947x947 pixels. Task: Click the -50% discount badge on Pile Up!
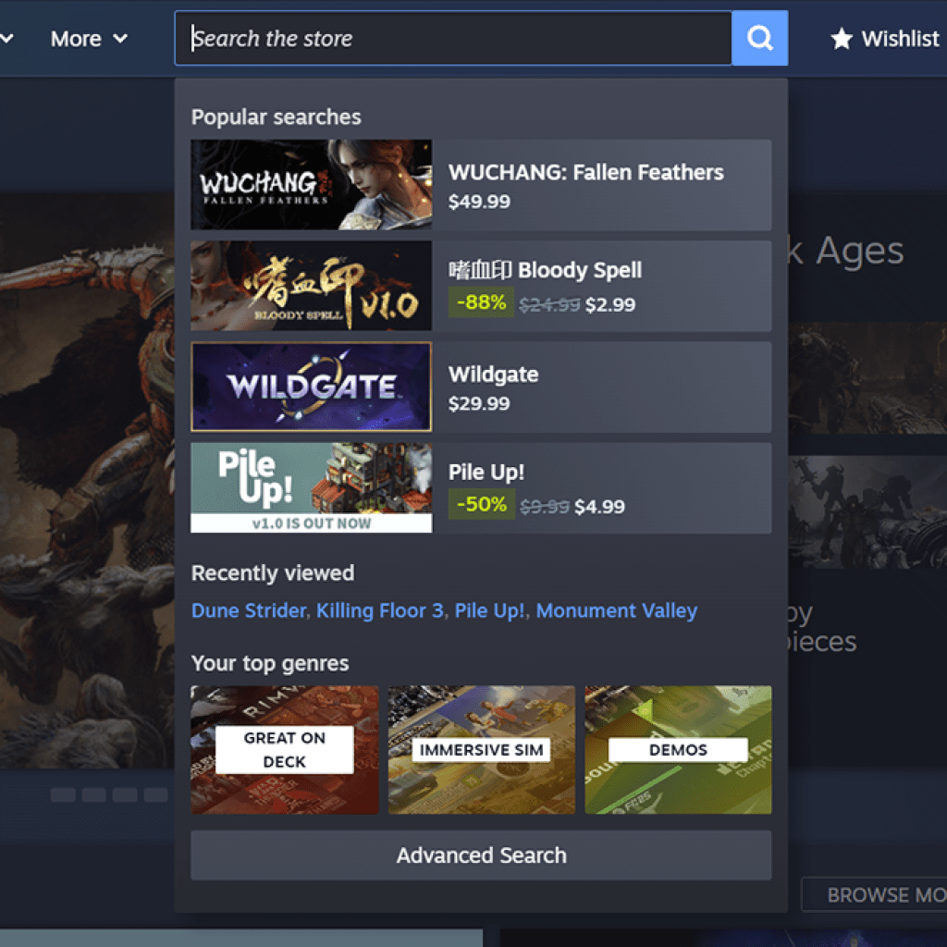(x=481, y=505)
